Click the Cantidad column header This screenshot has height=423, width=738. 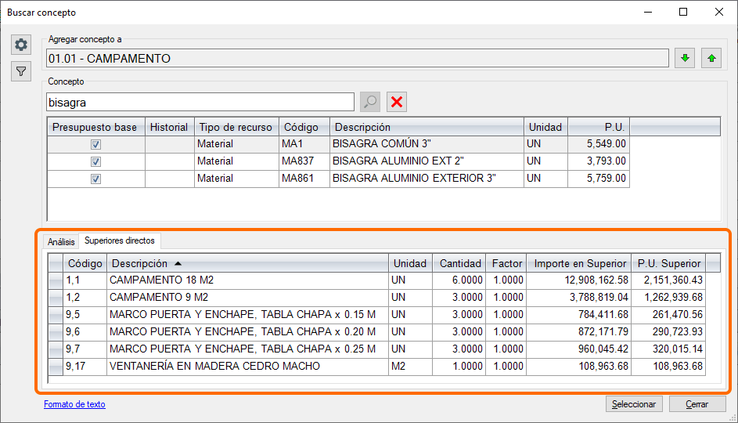460,263
